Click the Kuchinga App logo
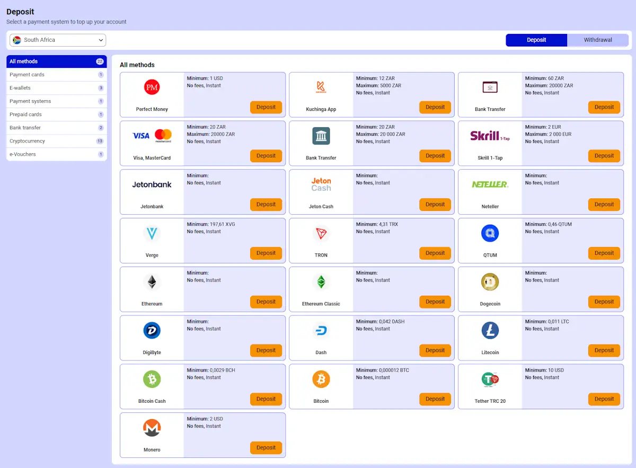The image size is (636, 468). tap(321, 87)
